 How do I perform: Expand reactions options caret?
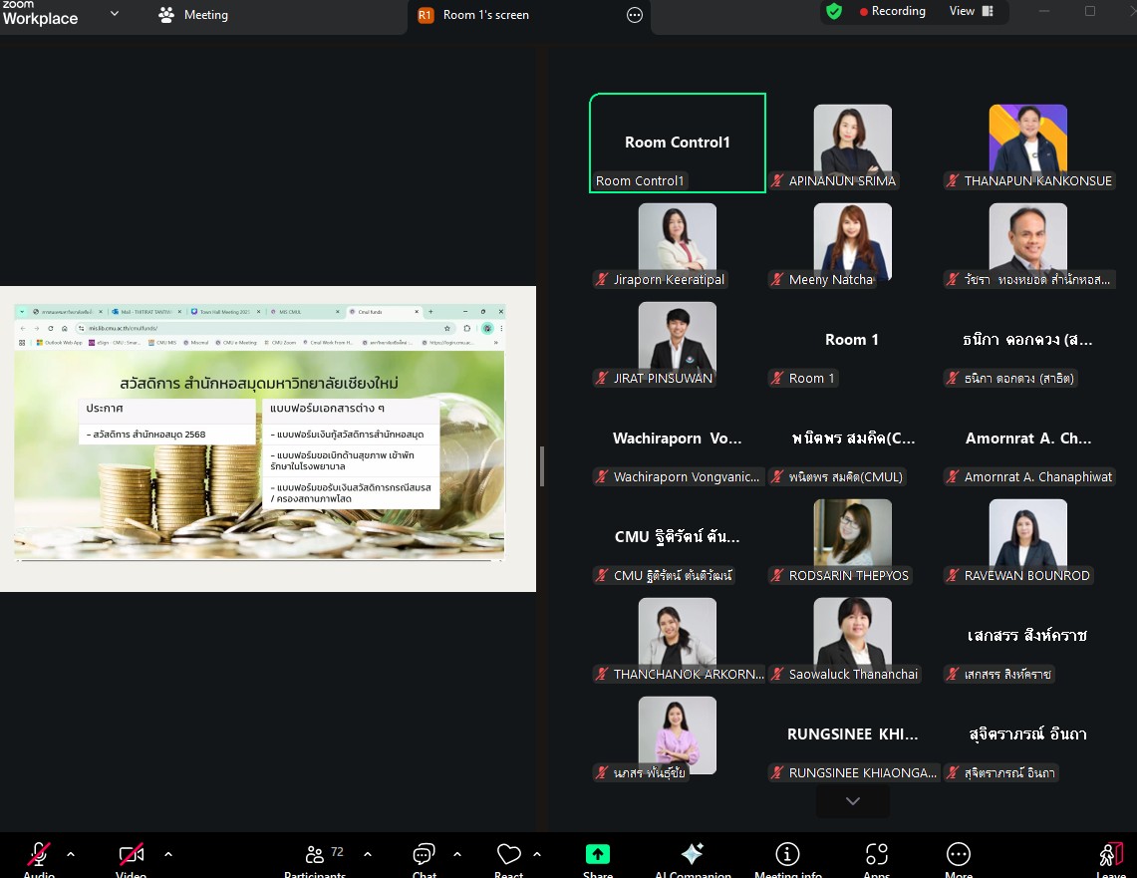tap(536, 854)
